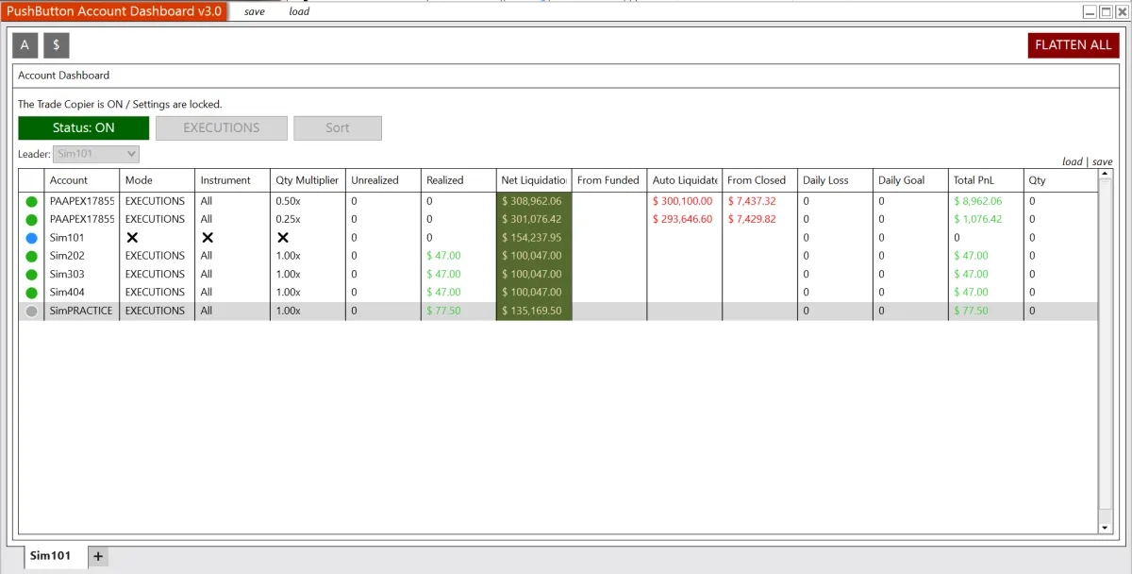Select the Sim404 account name cell
Image resolution: width=1132 pixels, height=574 pixels.
[x=82, y=293]
